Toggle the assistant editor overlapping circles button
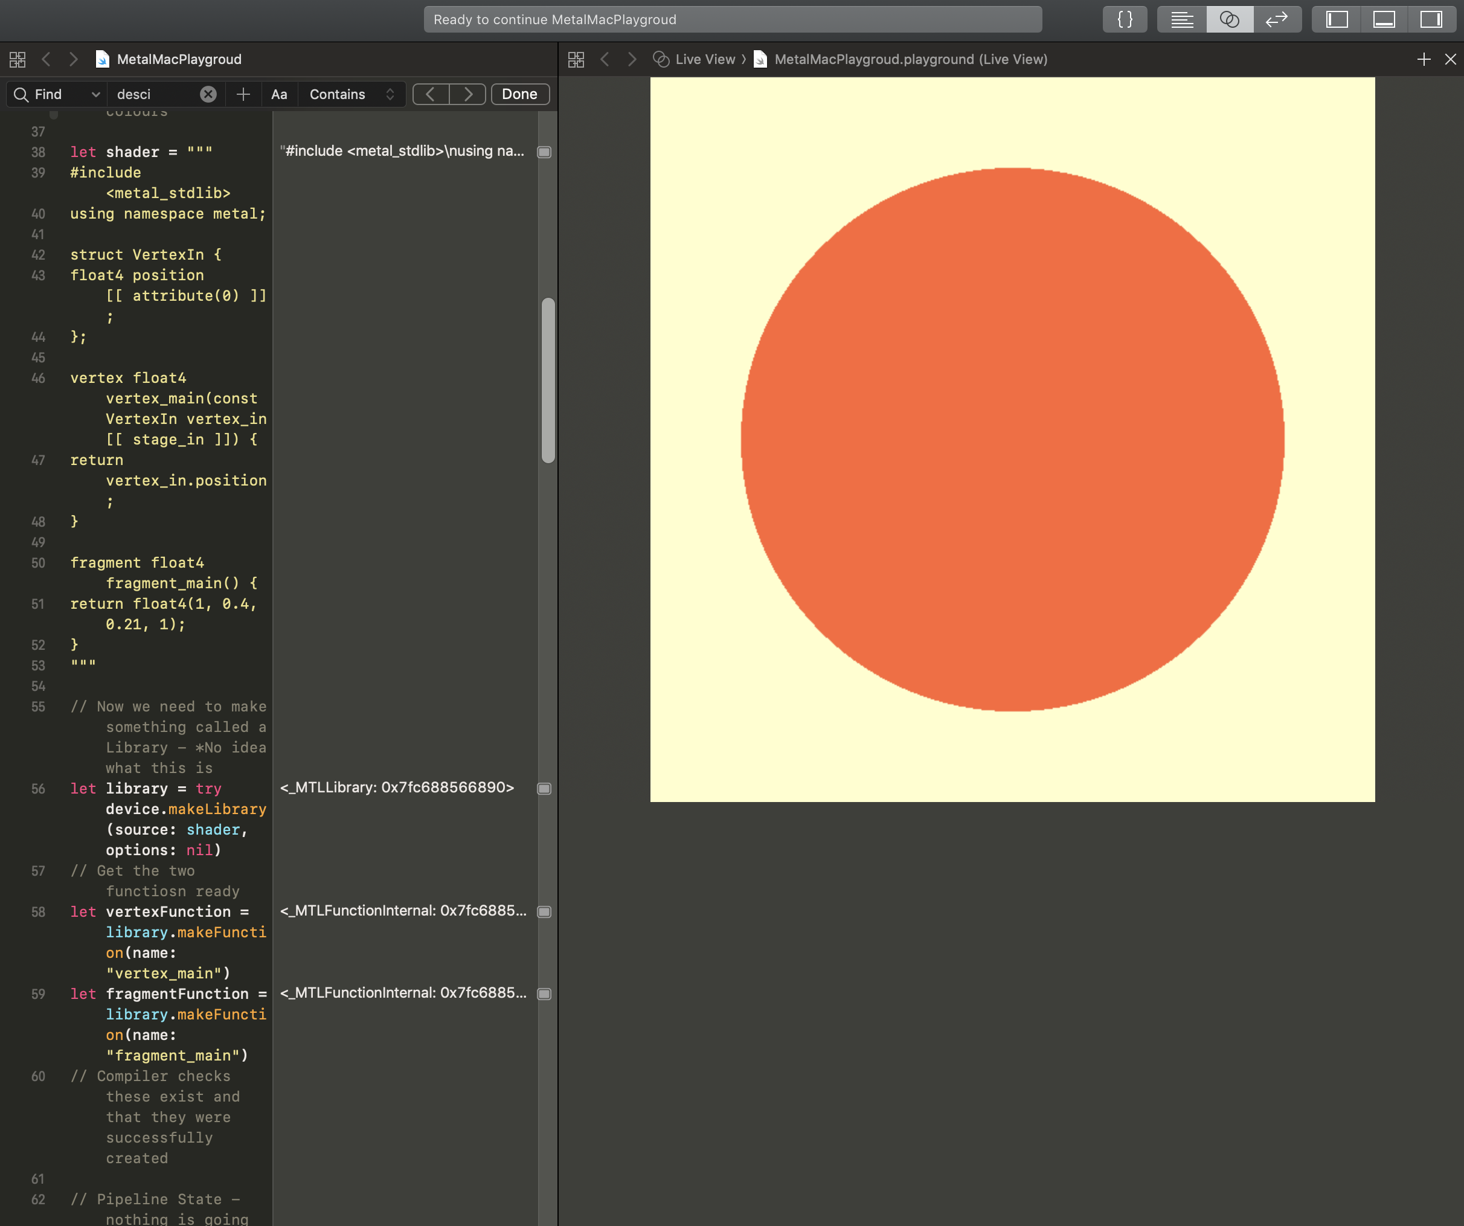Viewport: 1464px width, 1226px height. point(1230,19)
